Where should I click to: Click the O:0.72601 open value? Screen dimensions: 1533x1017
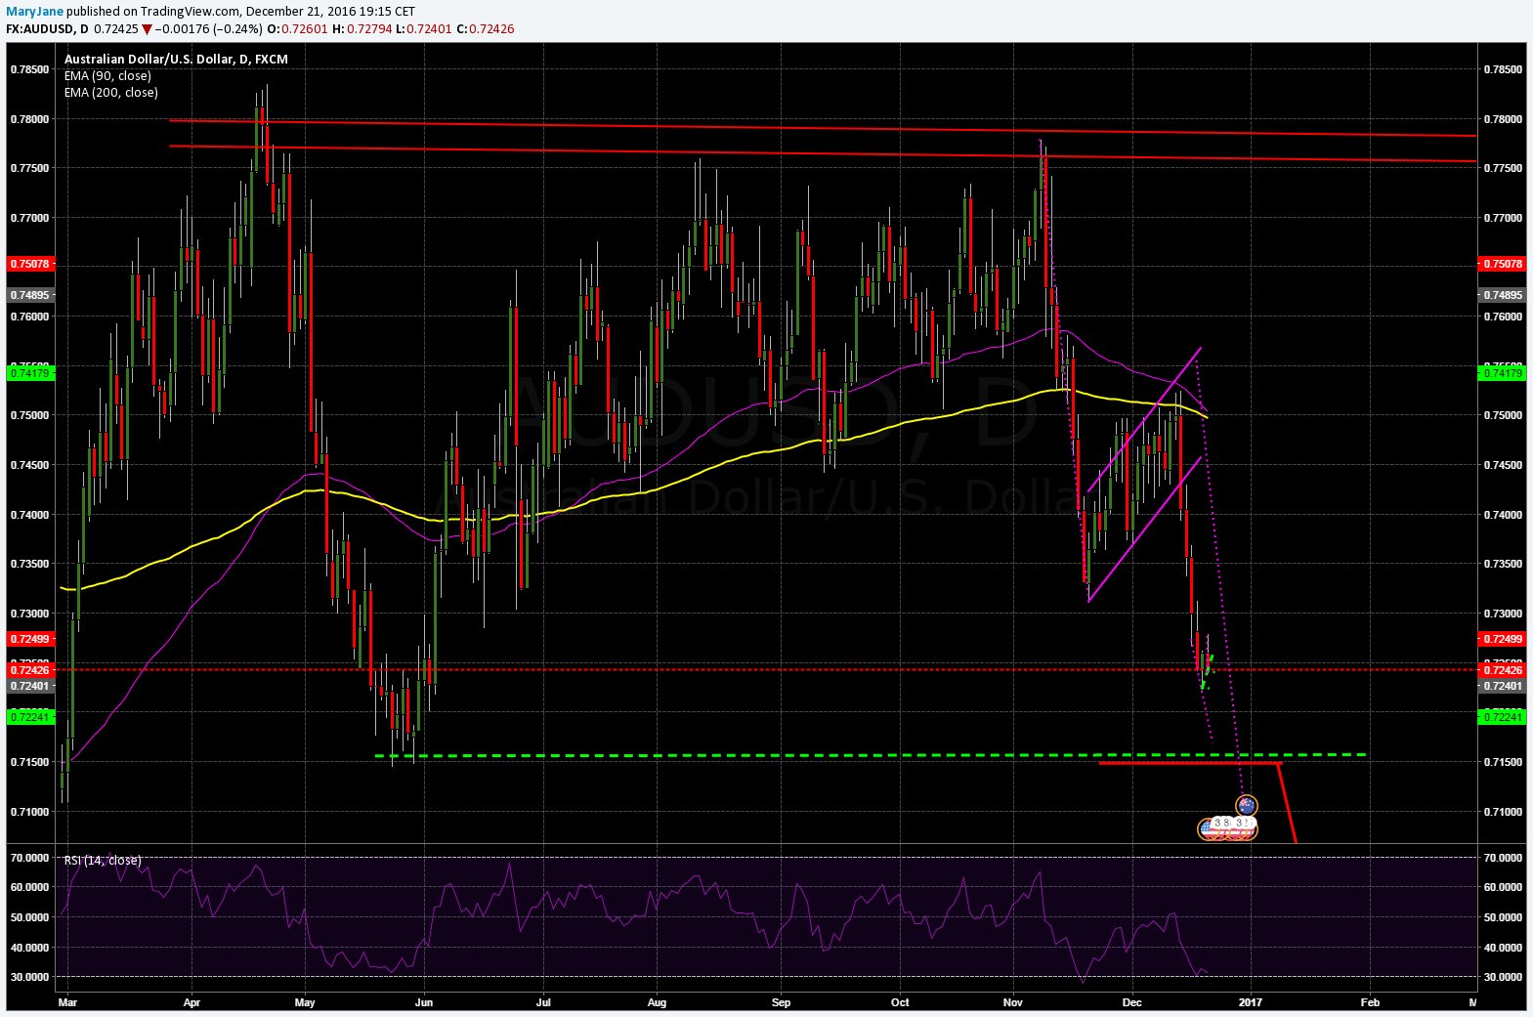pyautogui.click(x=297, y=29)
